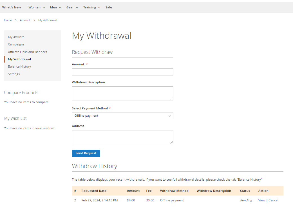Open Balance History sidebar item

click(x=19, y=67)
